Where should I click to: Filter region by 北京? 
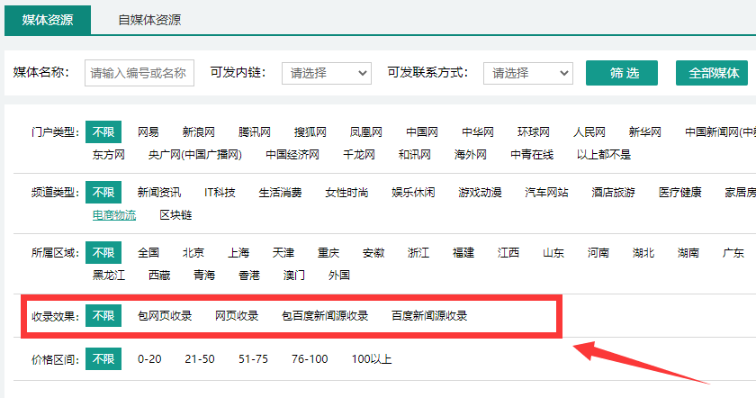point(193,253)
